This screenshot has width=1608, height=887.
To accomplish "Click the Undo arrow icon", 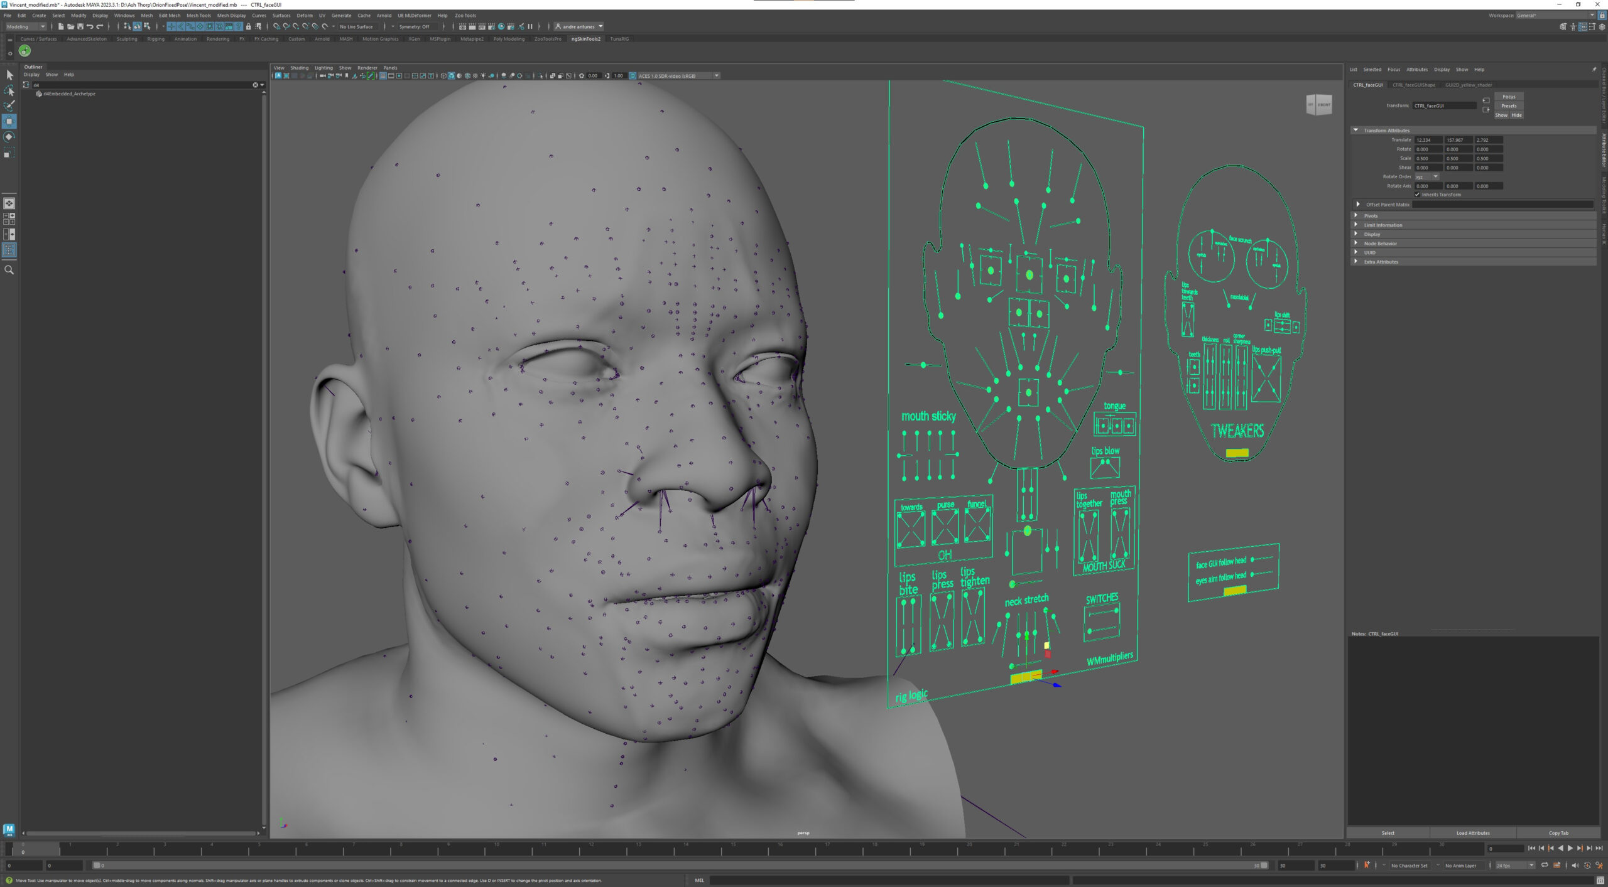I will point(90,26).
